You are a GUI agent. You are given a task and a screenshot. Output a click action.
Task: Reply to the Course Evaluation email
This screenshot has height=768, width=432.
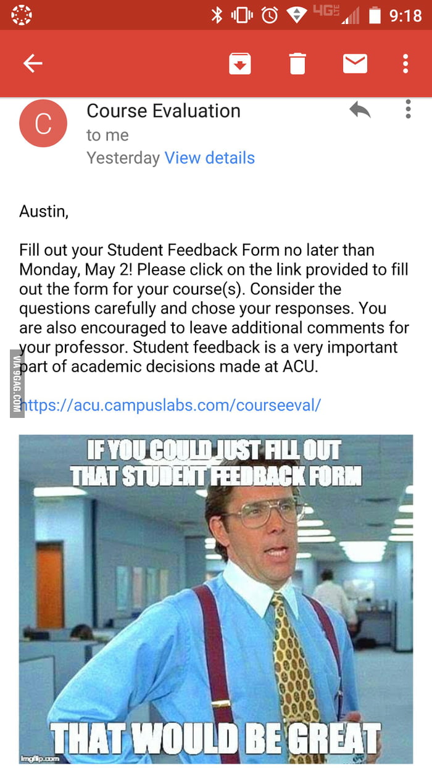coord(359,110)
